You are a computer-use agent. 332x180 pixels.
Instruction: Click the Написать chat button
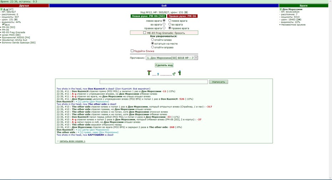tap(218, 82)
